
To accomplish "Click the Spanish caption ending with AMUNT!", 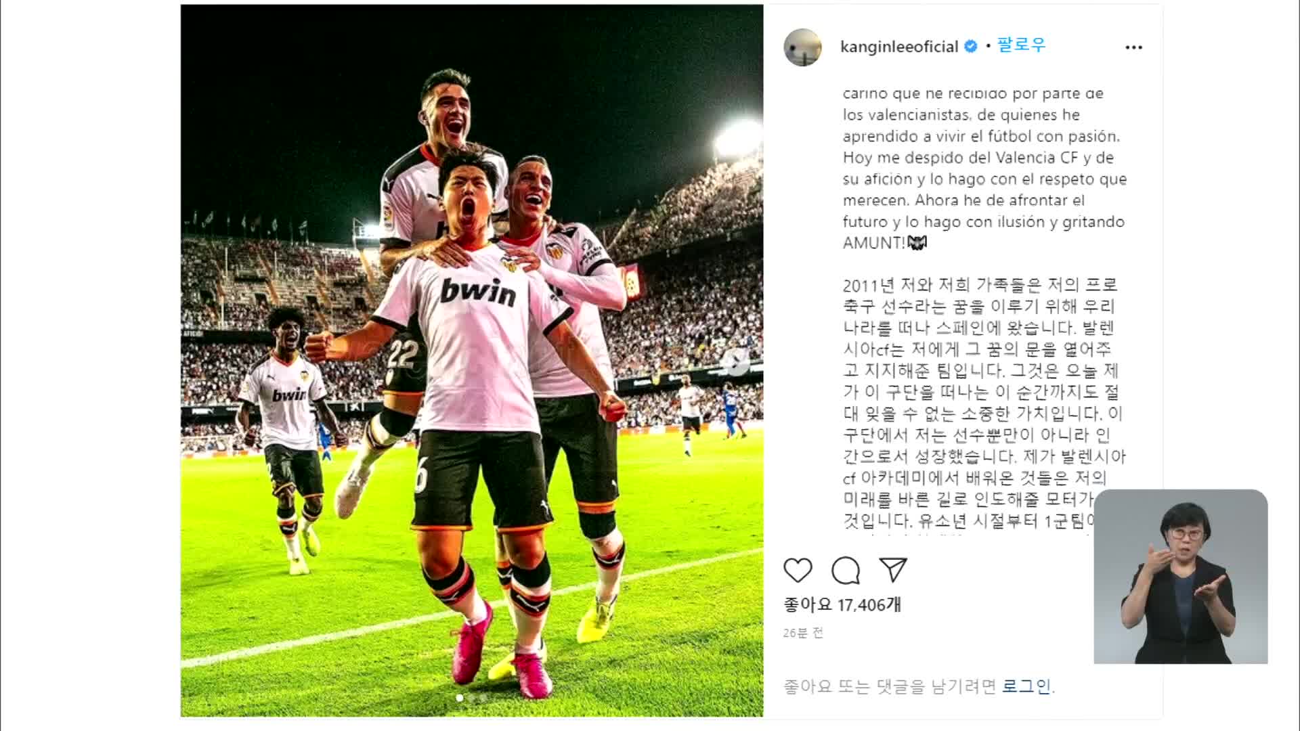I will coord(984,168).
